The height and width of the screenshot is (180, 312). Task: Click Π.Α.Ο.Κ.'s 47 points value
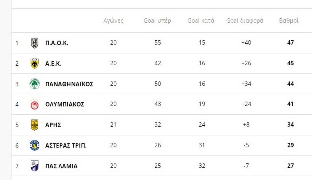click(290, 43)
